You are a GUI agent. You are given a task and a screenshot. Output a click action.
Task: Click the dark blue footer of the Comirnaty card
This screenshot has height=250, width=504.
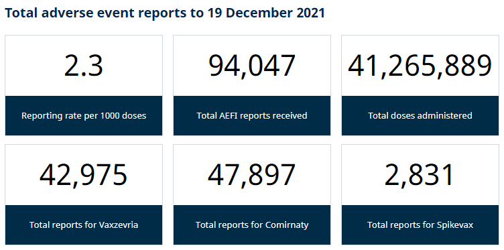pyautogui.click(x=252, y=225)
